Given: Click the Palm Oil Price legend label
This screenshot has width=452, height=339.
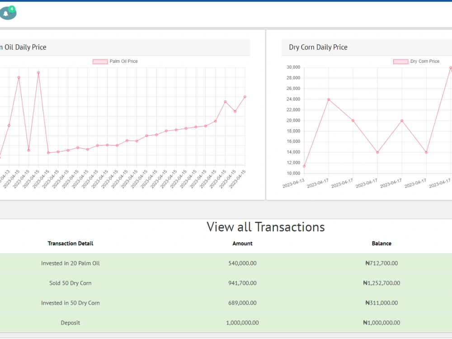Looking at the screenshot, I should click(124, 61).
